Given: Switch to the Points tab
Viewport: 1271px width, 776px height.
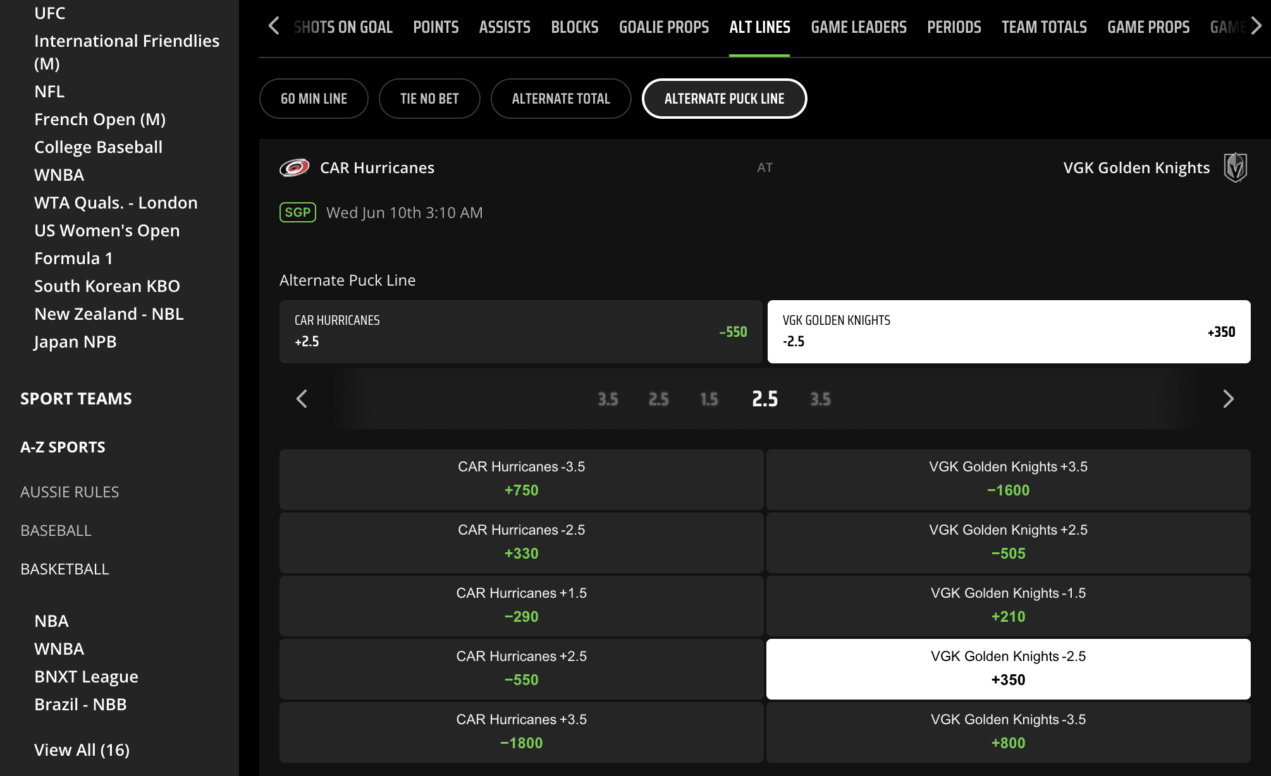Looking at the screenshot, I should pos(436,27).
